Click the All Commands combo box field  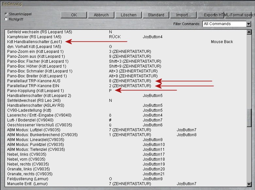point(224,24)
